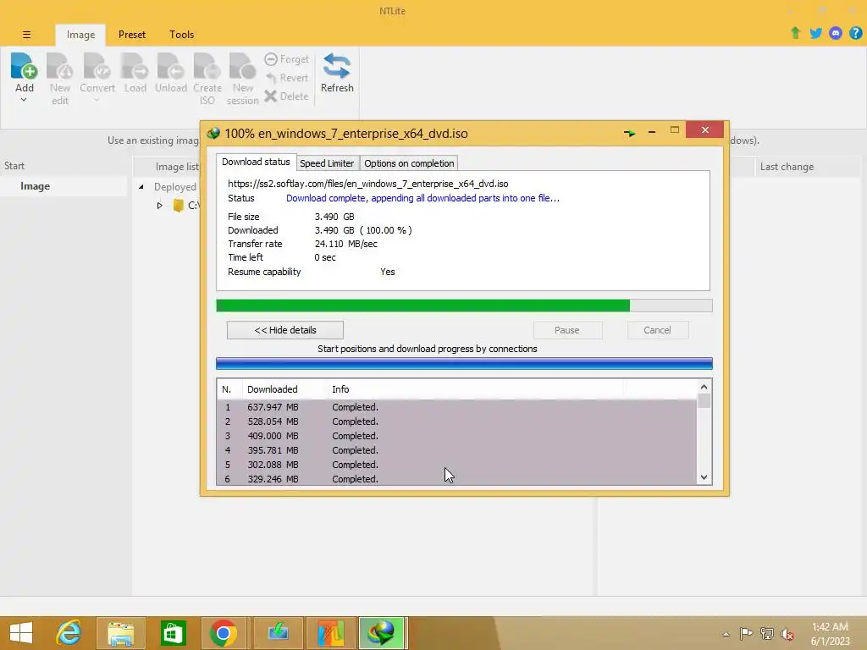Click the softlay.com download URL text
The image size is (867, 650).
tap(367, 184)
